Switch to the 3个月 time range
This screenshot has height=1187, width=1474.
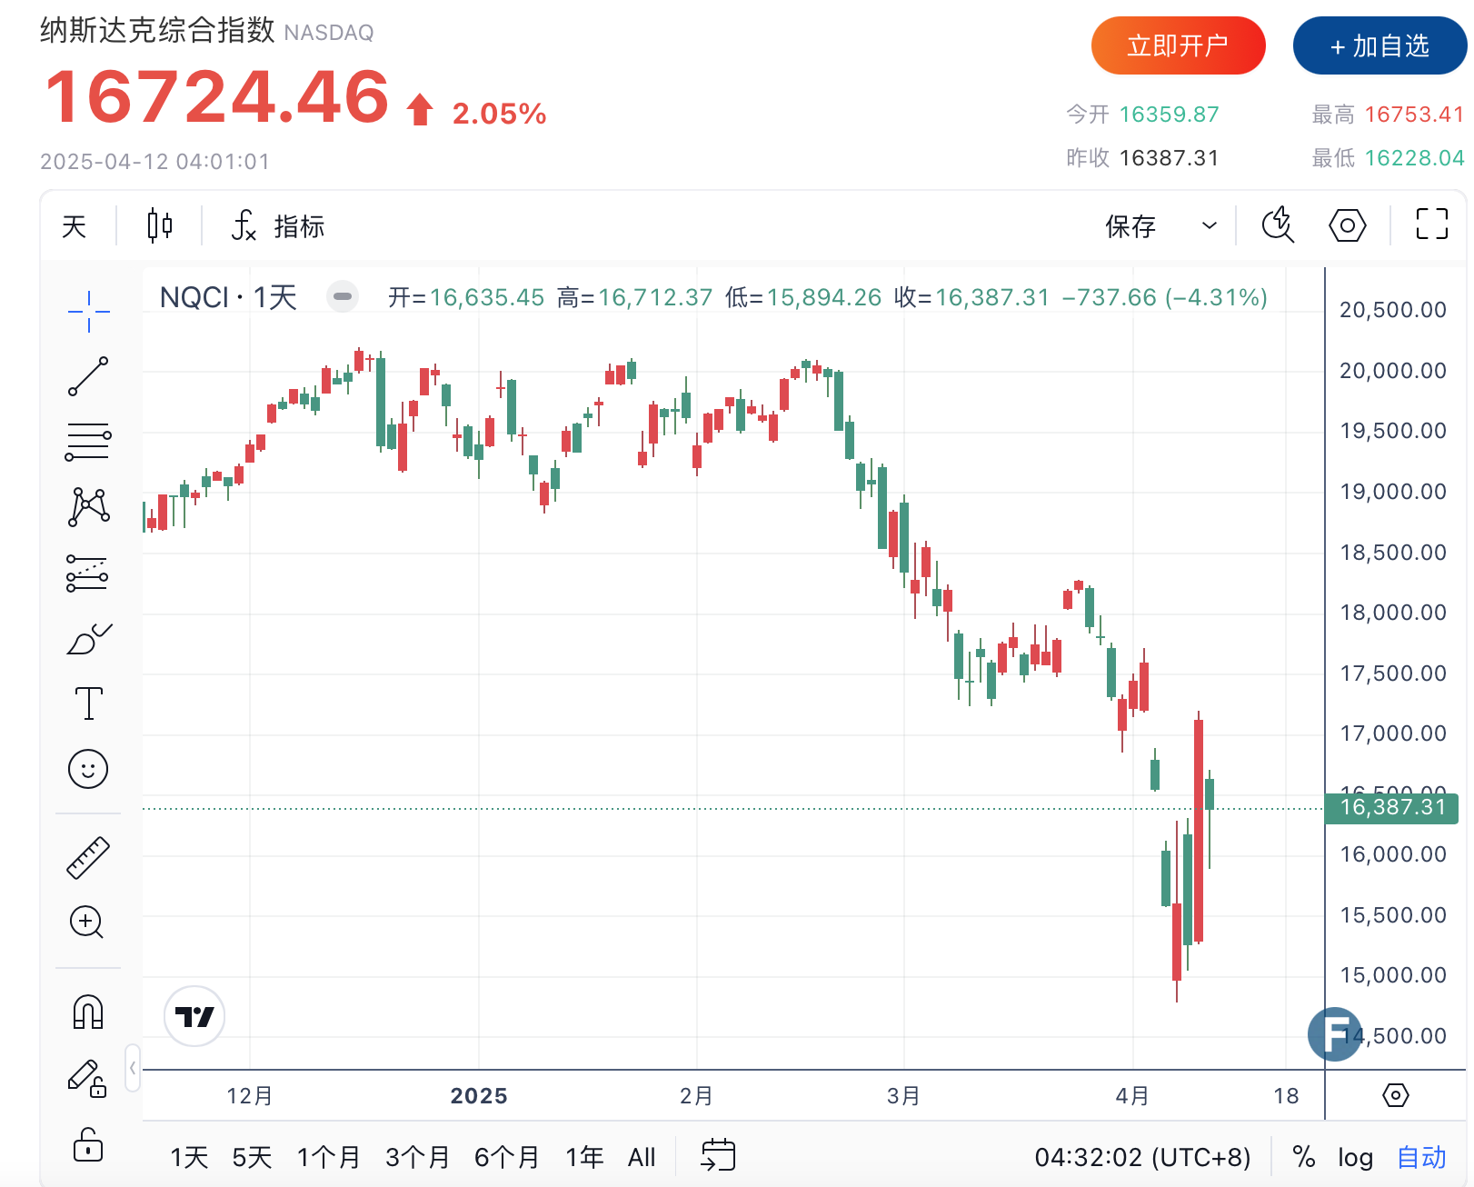[417, 1157]
